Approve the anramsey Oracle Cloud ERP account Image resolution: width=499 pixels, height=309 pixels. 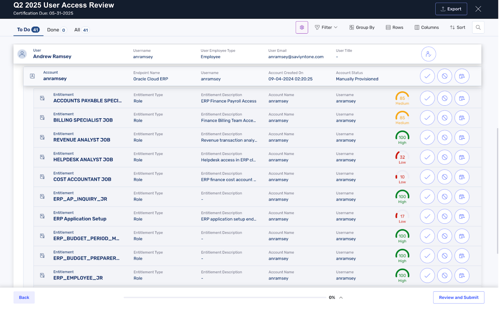coord(427,76)
